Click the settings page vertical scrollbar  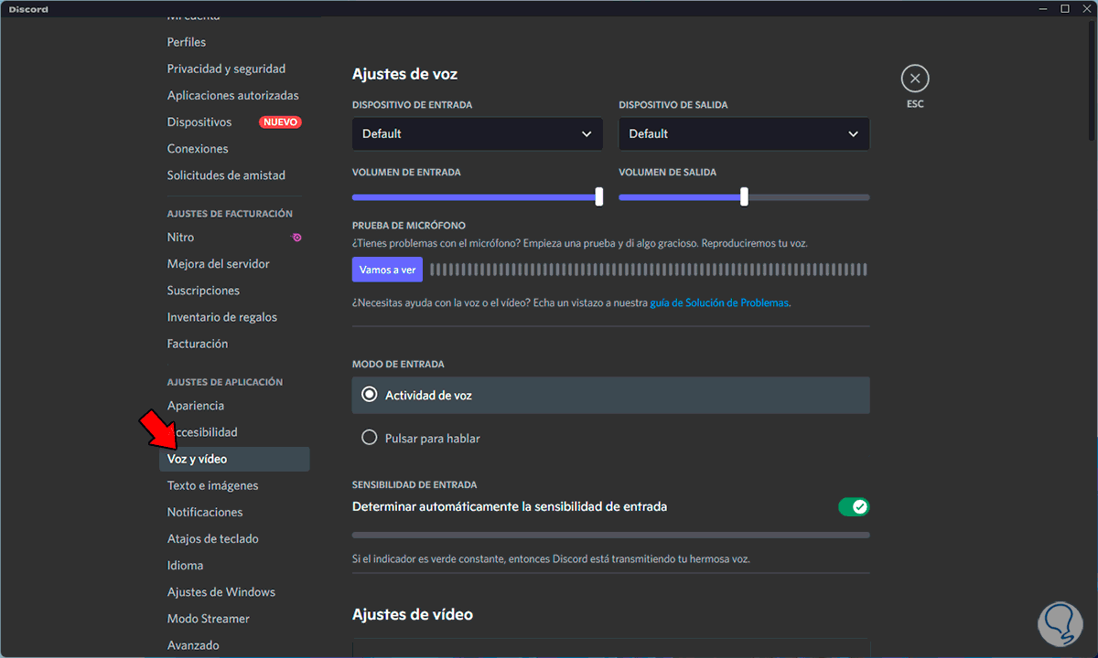1092,80
